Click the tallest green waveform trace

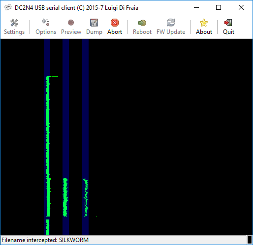[x=48, y=146]
